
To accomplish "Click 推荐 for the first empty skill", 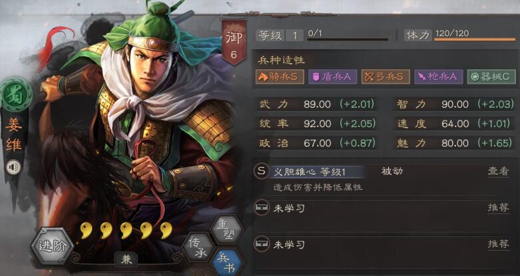I will pos(498,208).
